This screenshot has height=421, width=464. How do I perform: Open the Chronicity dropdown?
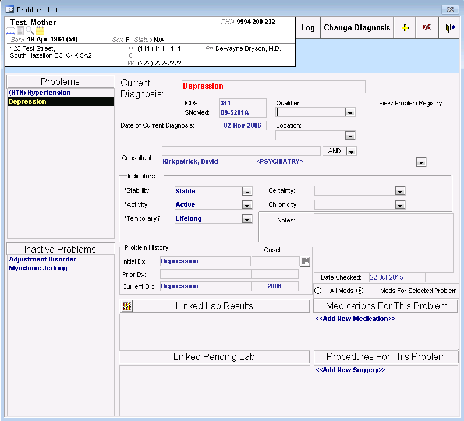(x=400, y=205)
